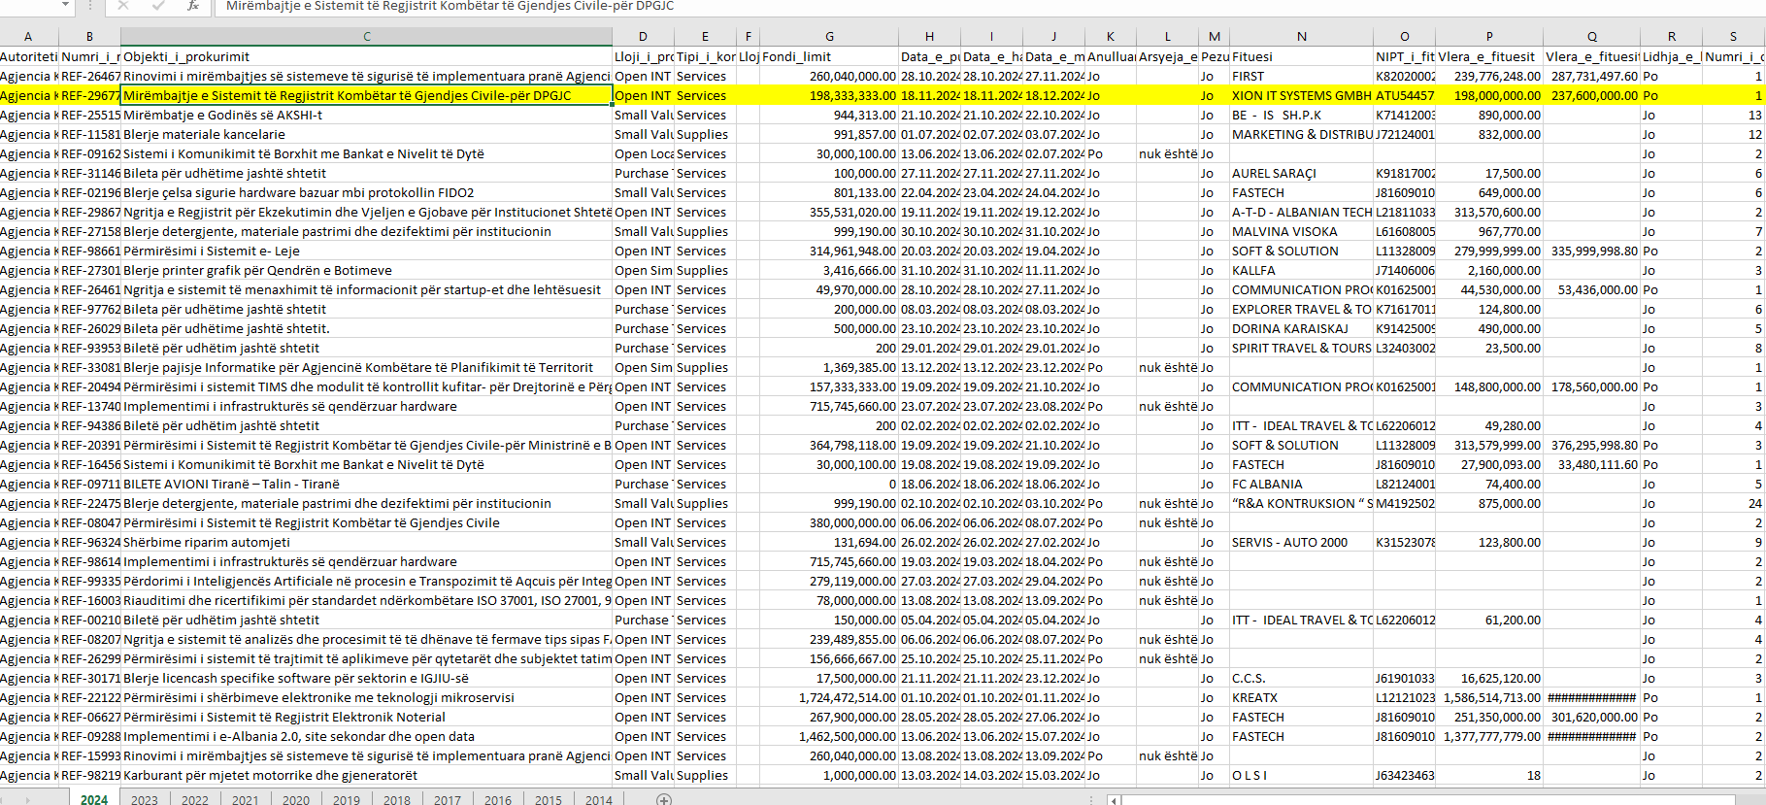The width and height of the screenshot is (1766, 805).
Task: Add a new sheet with plus icon
Action: pos(664,799)
